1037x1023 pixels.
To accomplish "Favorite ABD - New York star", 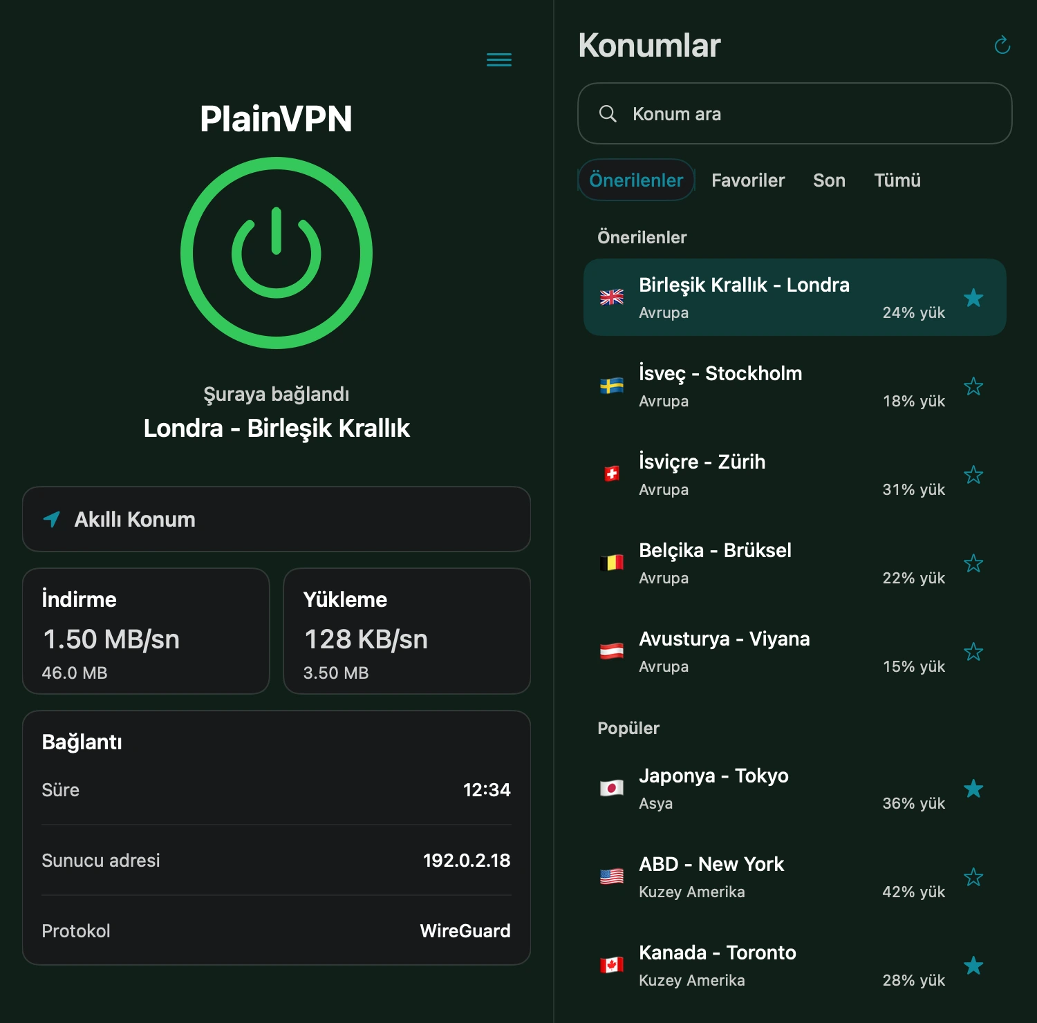I will click(973, 876).
